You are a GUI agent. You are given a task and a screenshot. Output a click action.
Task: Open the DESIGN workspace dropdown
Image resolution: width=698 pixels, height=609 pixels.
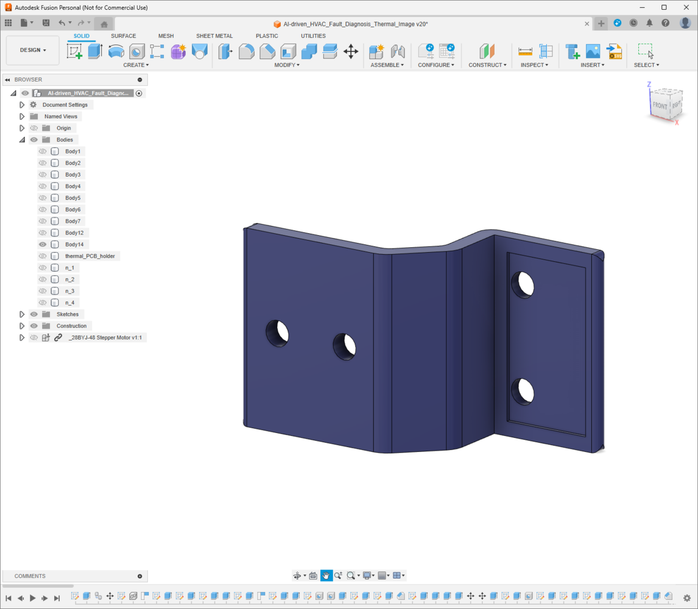pyautogui.click(x=33, y=51)
